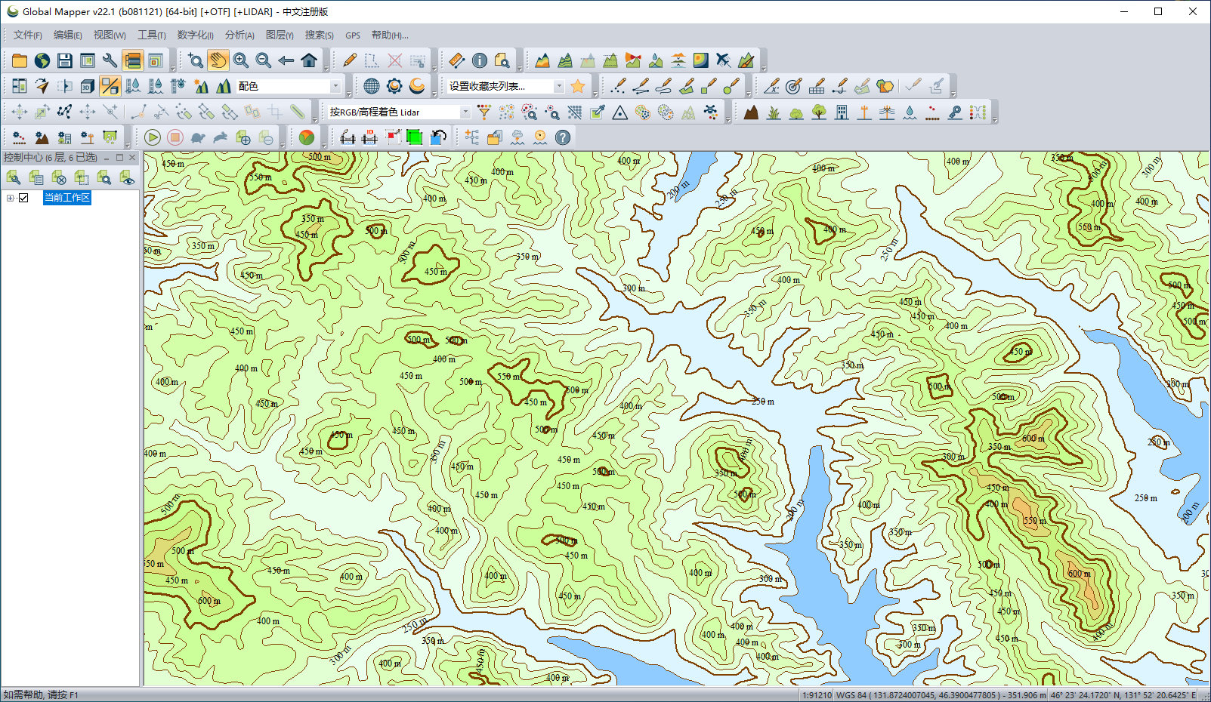Close the 控制中心 panel
This screenshot has height=702, width=1211.
point(132,158)
